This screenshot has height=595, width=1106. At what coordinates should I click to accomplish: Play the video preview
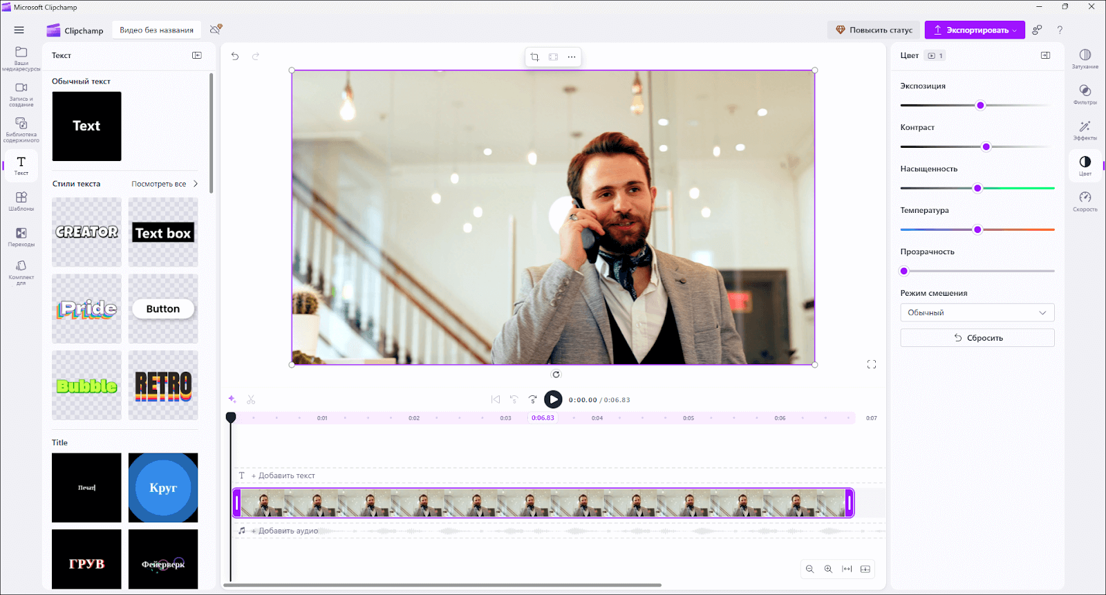point(553,399)
